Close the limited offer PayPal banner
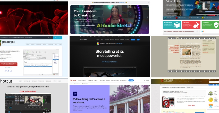Screen dimensions: 219x113 149,3
